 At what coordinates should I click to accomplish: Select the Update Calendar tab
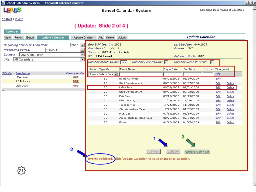tap(53, 37)
